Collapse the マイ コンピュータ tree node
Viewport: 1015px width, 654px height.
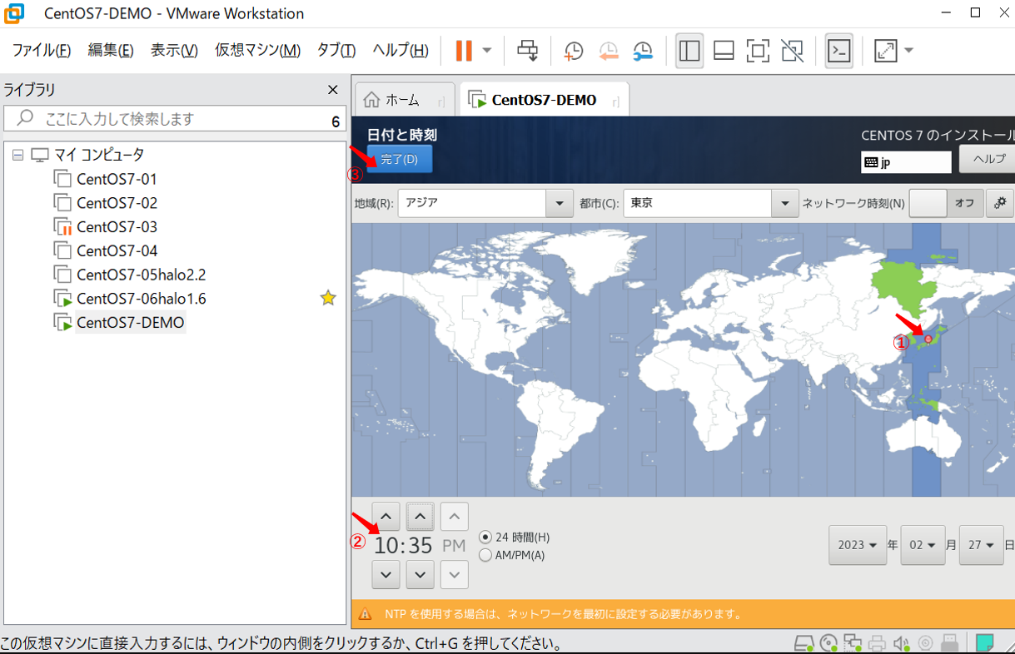pos(18,155)
